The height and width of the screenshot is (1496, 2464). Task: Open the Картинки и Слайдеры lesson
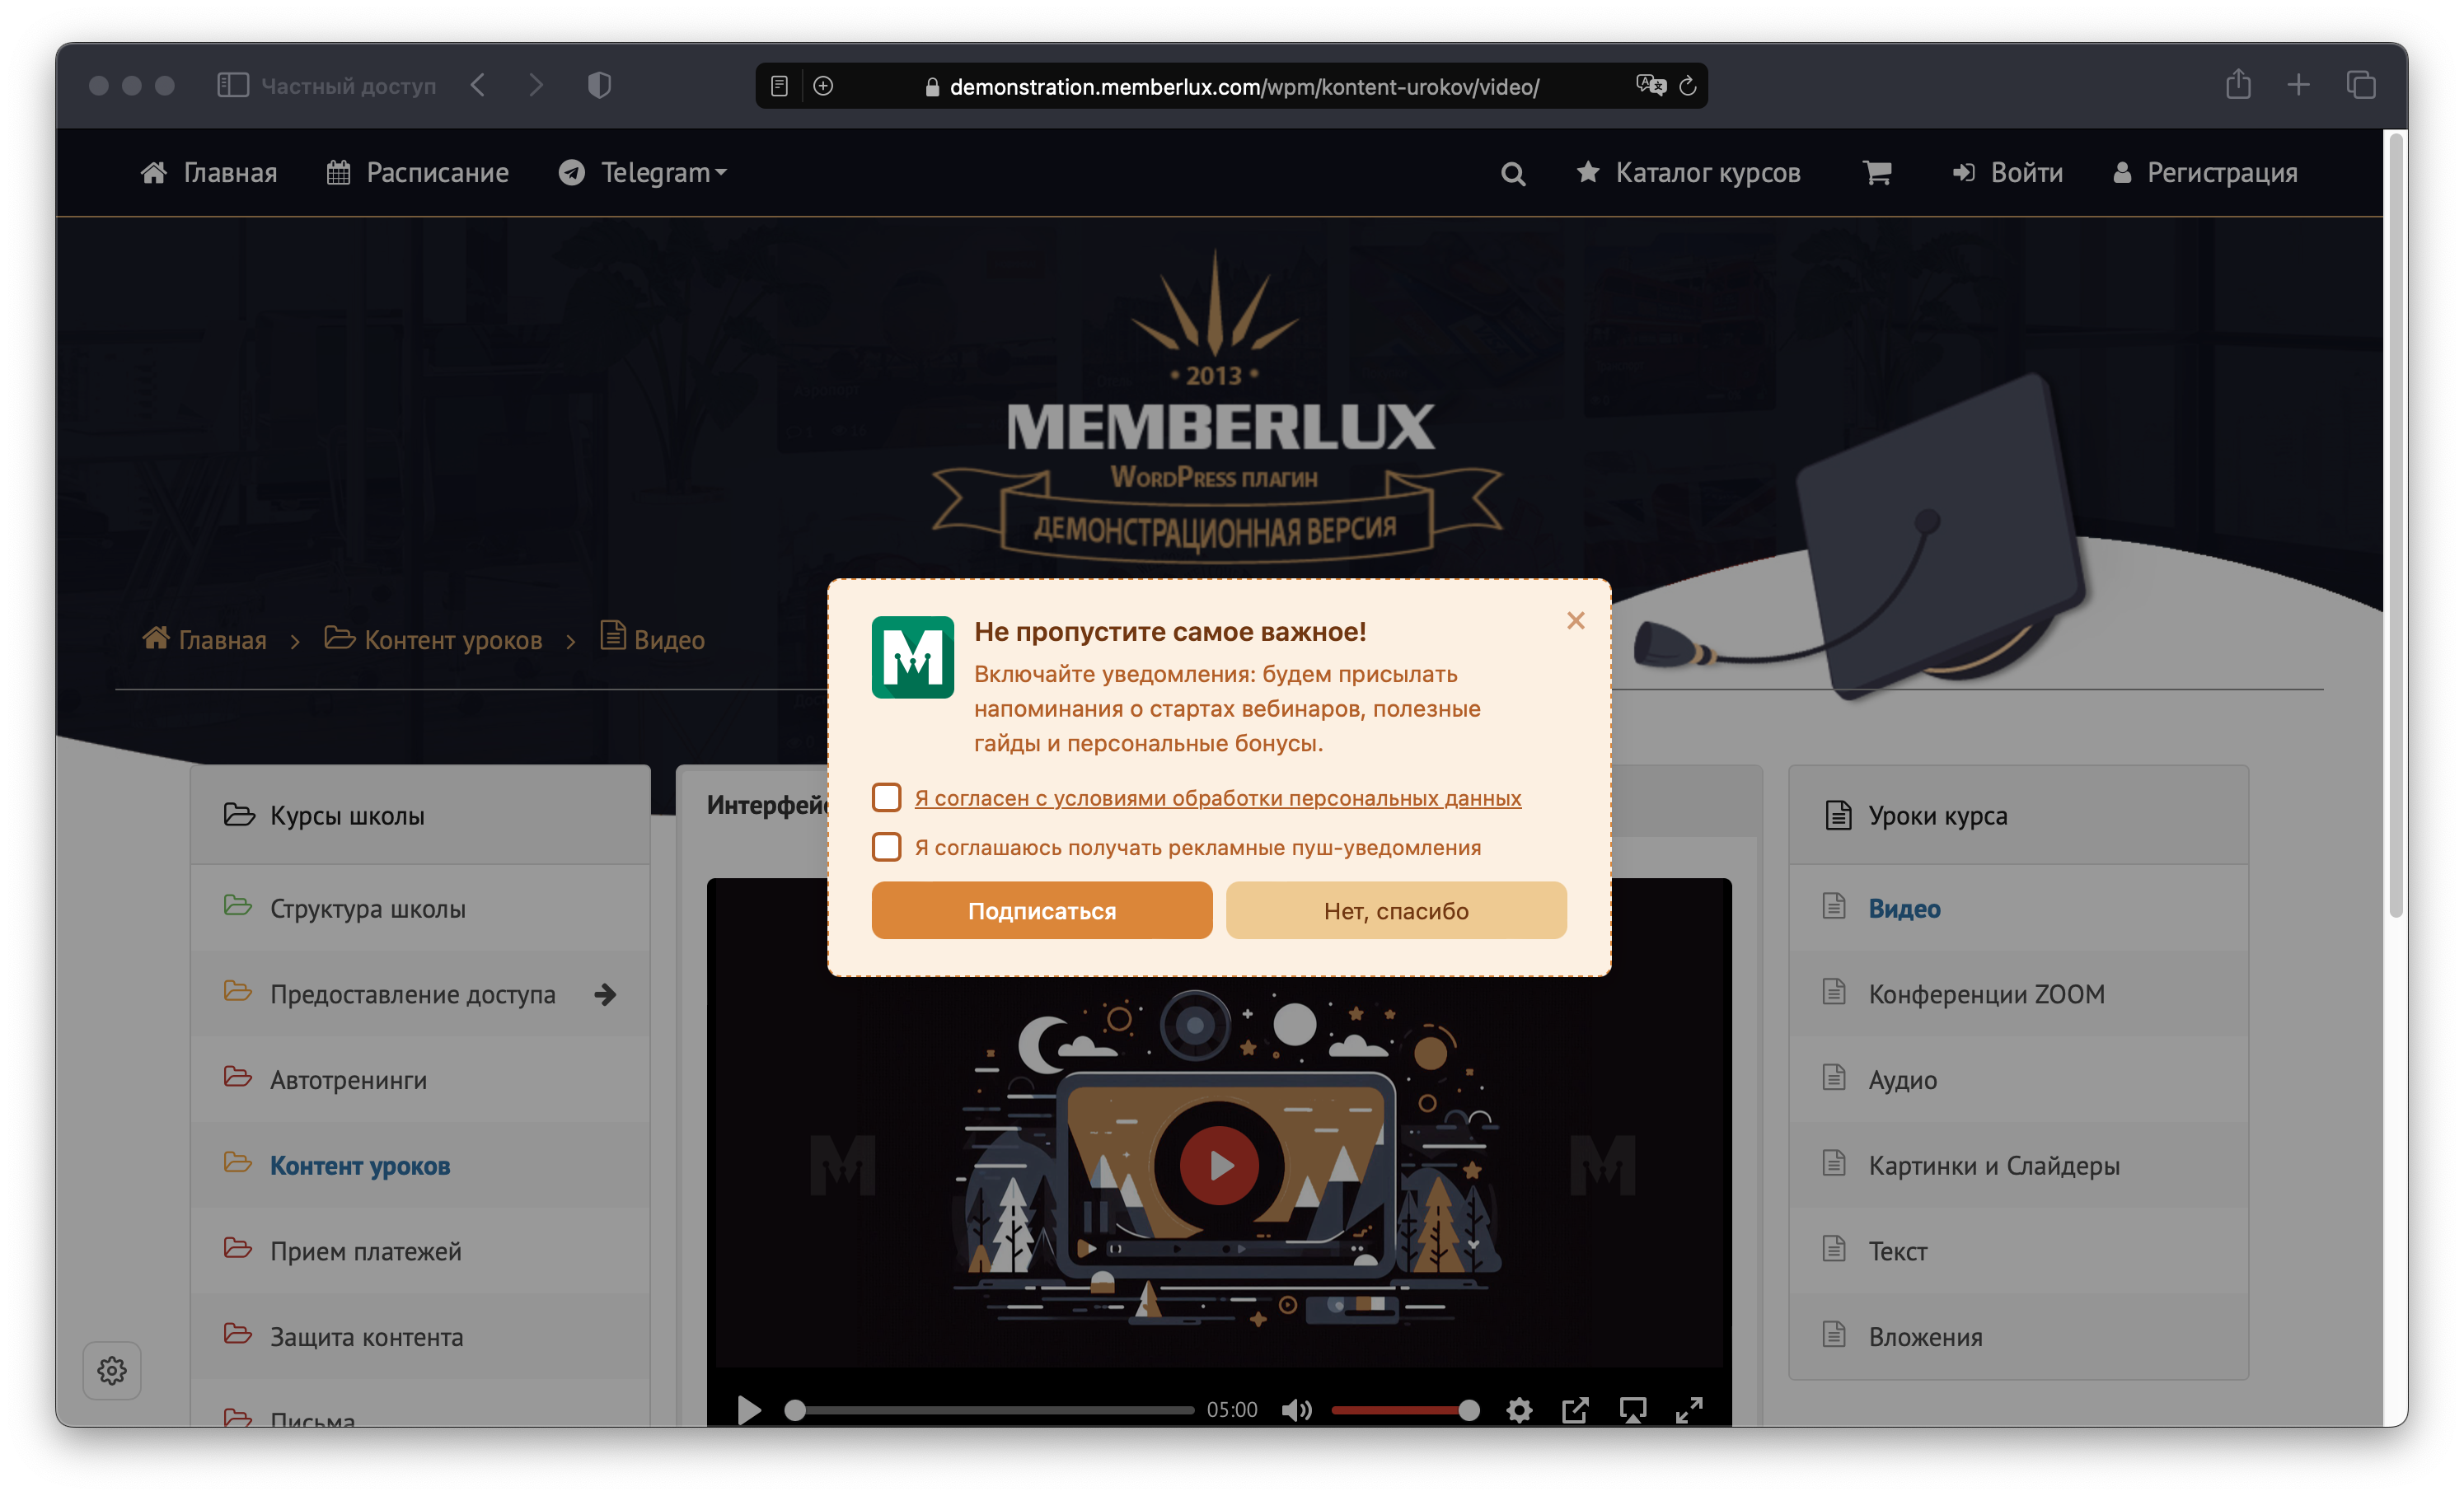point(2018,1165)
